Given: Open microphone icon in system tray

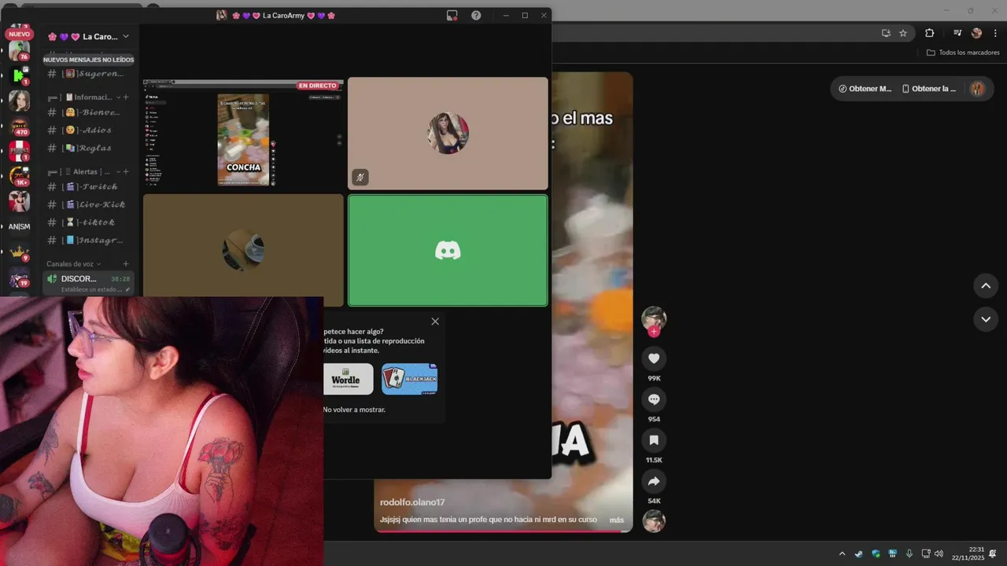Looking at the screenshot, I should click(x=909, y=553).
